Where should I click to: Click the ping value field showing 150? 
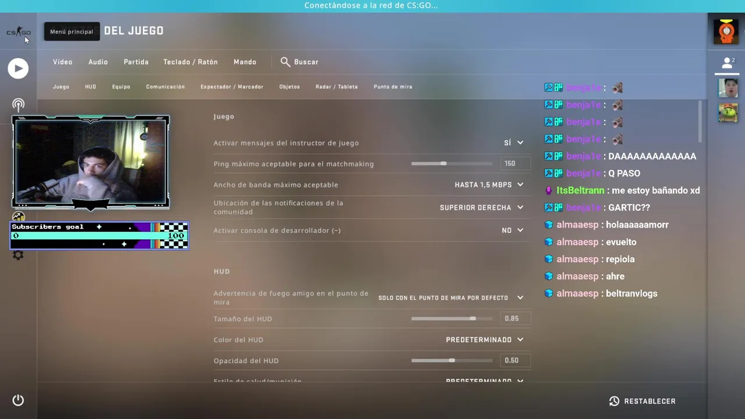pos(515,164)
